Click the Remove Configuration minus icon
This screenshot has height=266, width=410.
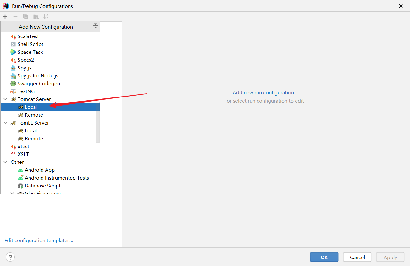click(x=15, y=17)
